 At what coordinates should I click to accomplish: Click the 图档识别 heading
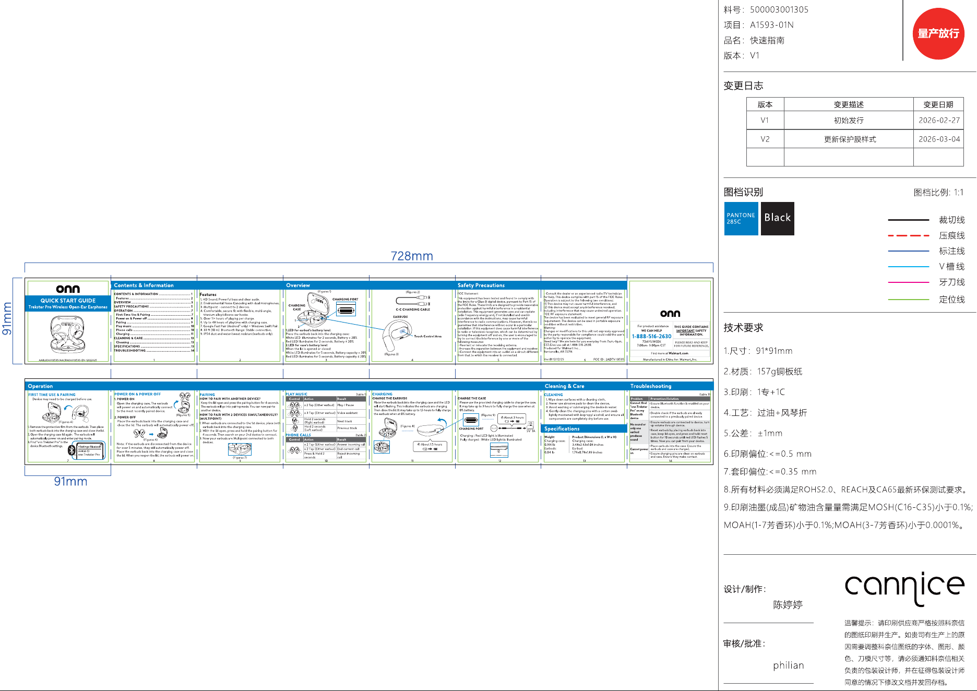point(743,192)
